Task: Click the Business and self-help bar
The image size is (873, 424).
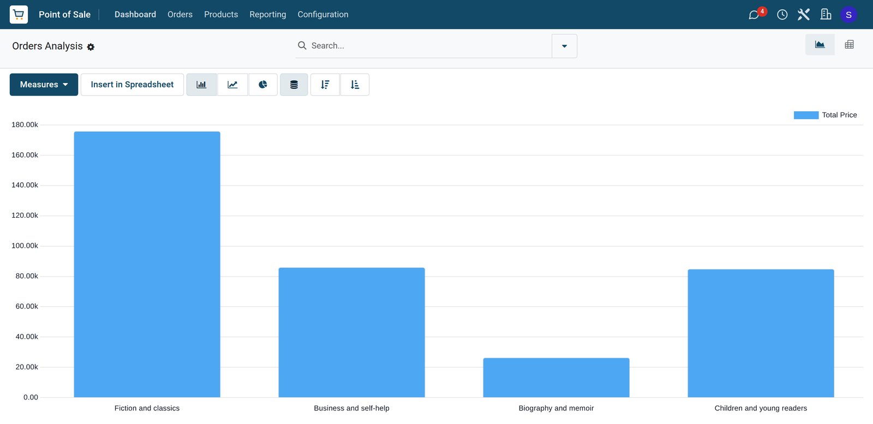Action: point(352,332)
